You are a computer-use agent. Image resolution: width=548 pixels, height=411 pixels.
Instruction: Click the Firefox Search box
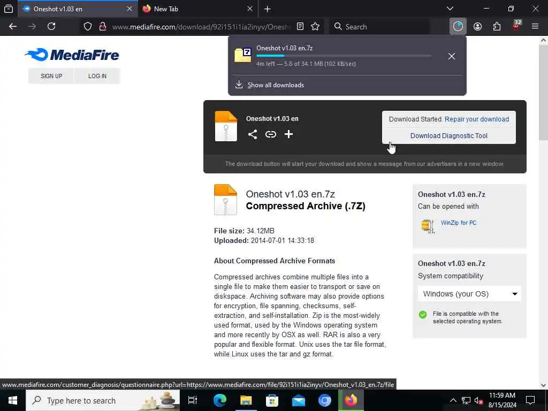[x=379, y=27]
